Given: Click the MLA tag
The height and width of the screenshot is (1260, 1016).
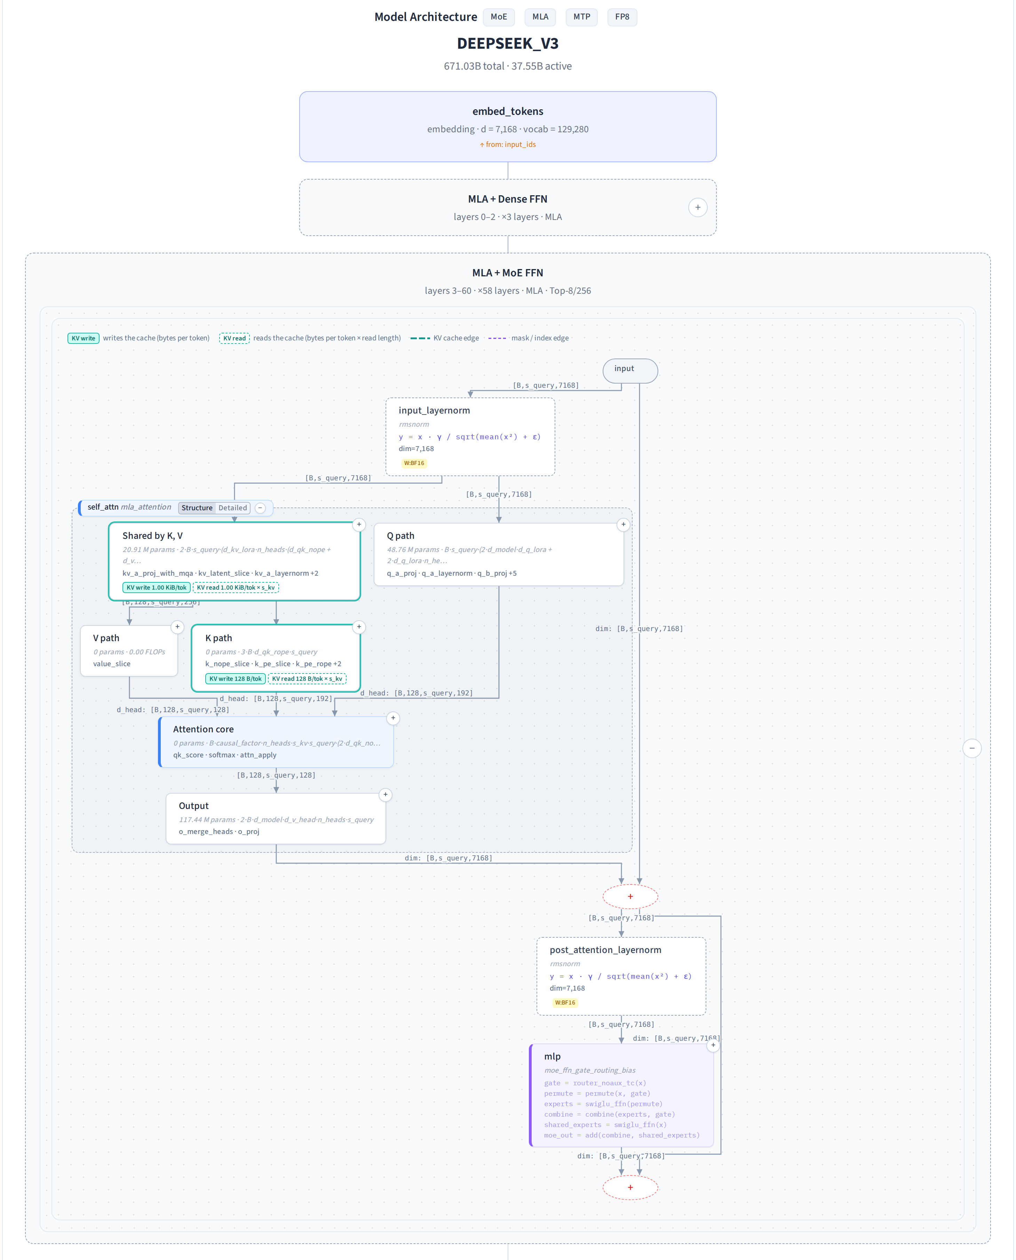Looking at the screenshot, I should (x=540, y=17).
